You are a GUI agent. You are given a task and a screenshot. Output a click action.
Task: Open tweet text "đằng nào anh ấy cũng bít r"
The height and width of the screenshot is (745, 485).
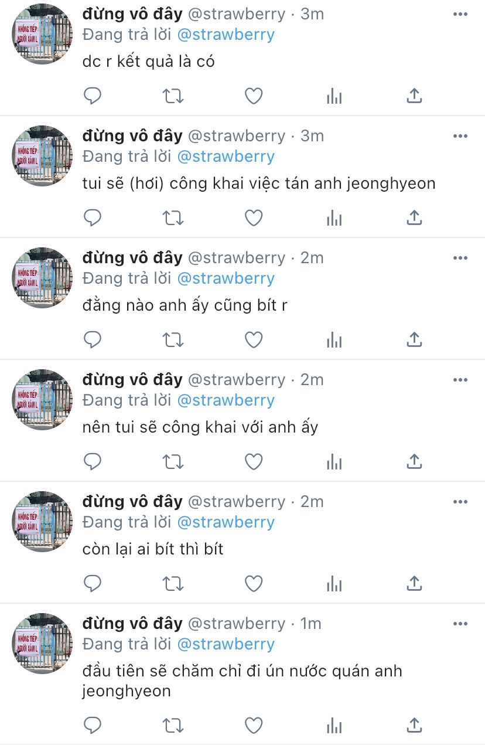[x=185, y=305]
